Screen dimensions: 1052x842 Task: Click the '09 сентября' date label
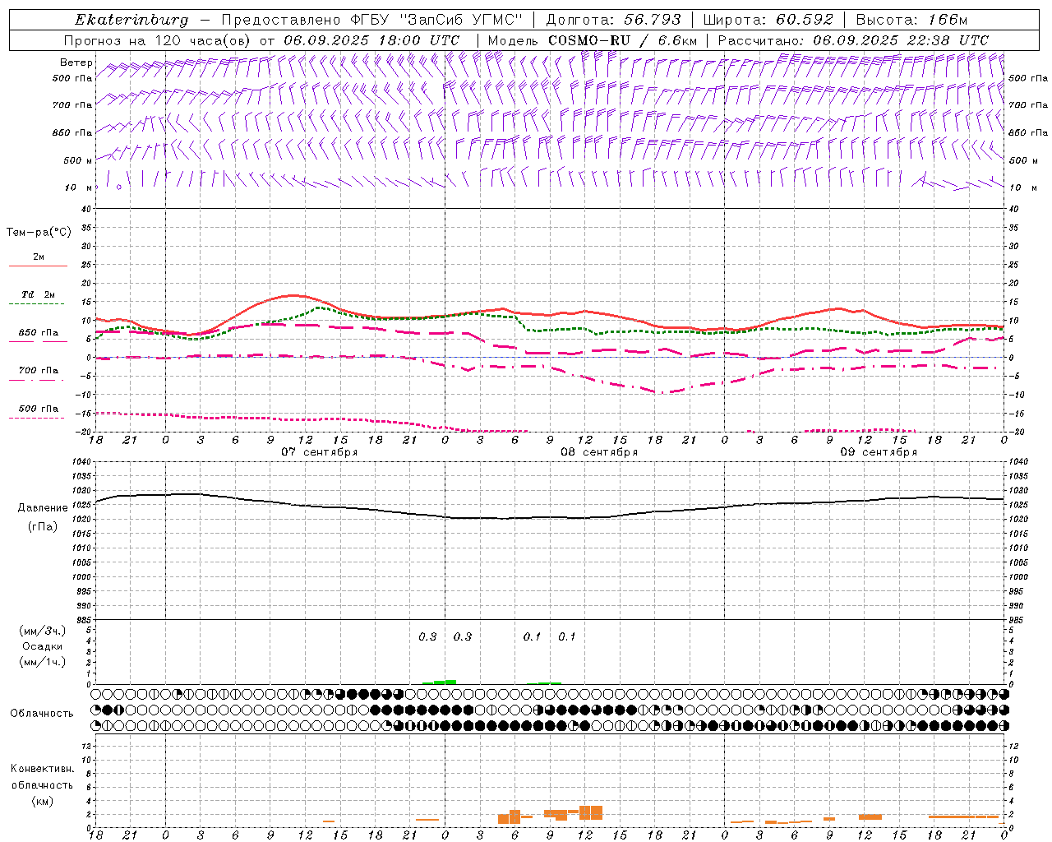[x=879, y=452]
